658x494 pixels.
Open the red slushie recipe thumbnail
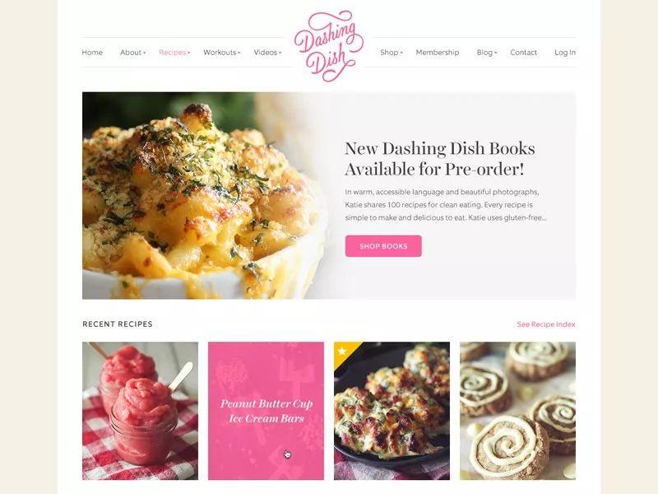(x=140, y=411)
